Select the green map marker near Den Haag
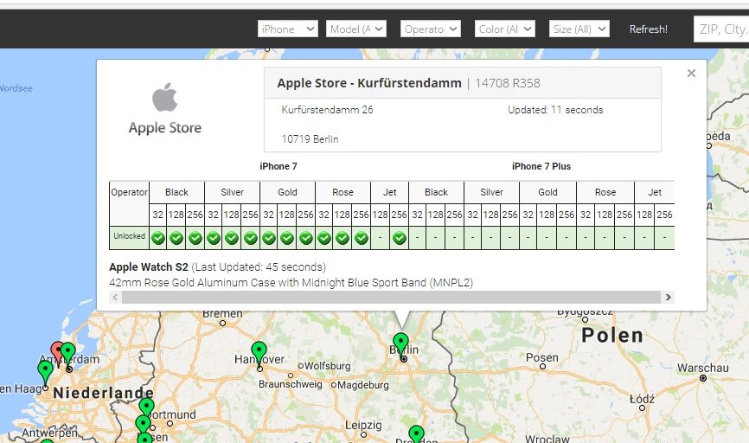 (45, 372)
